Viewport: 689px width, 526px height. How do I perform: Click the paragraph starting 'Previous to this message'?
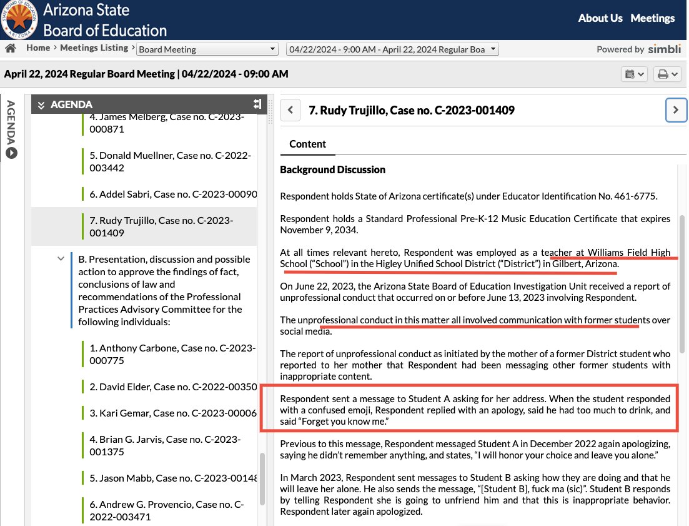tap(475, 450)
